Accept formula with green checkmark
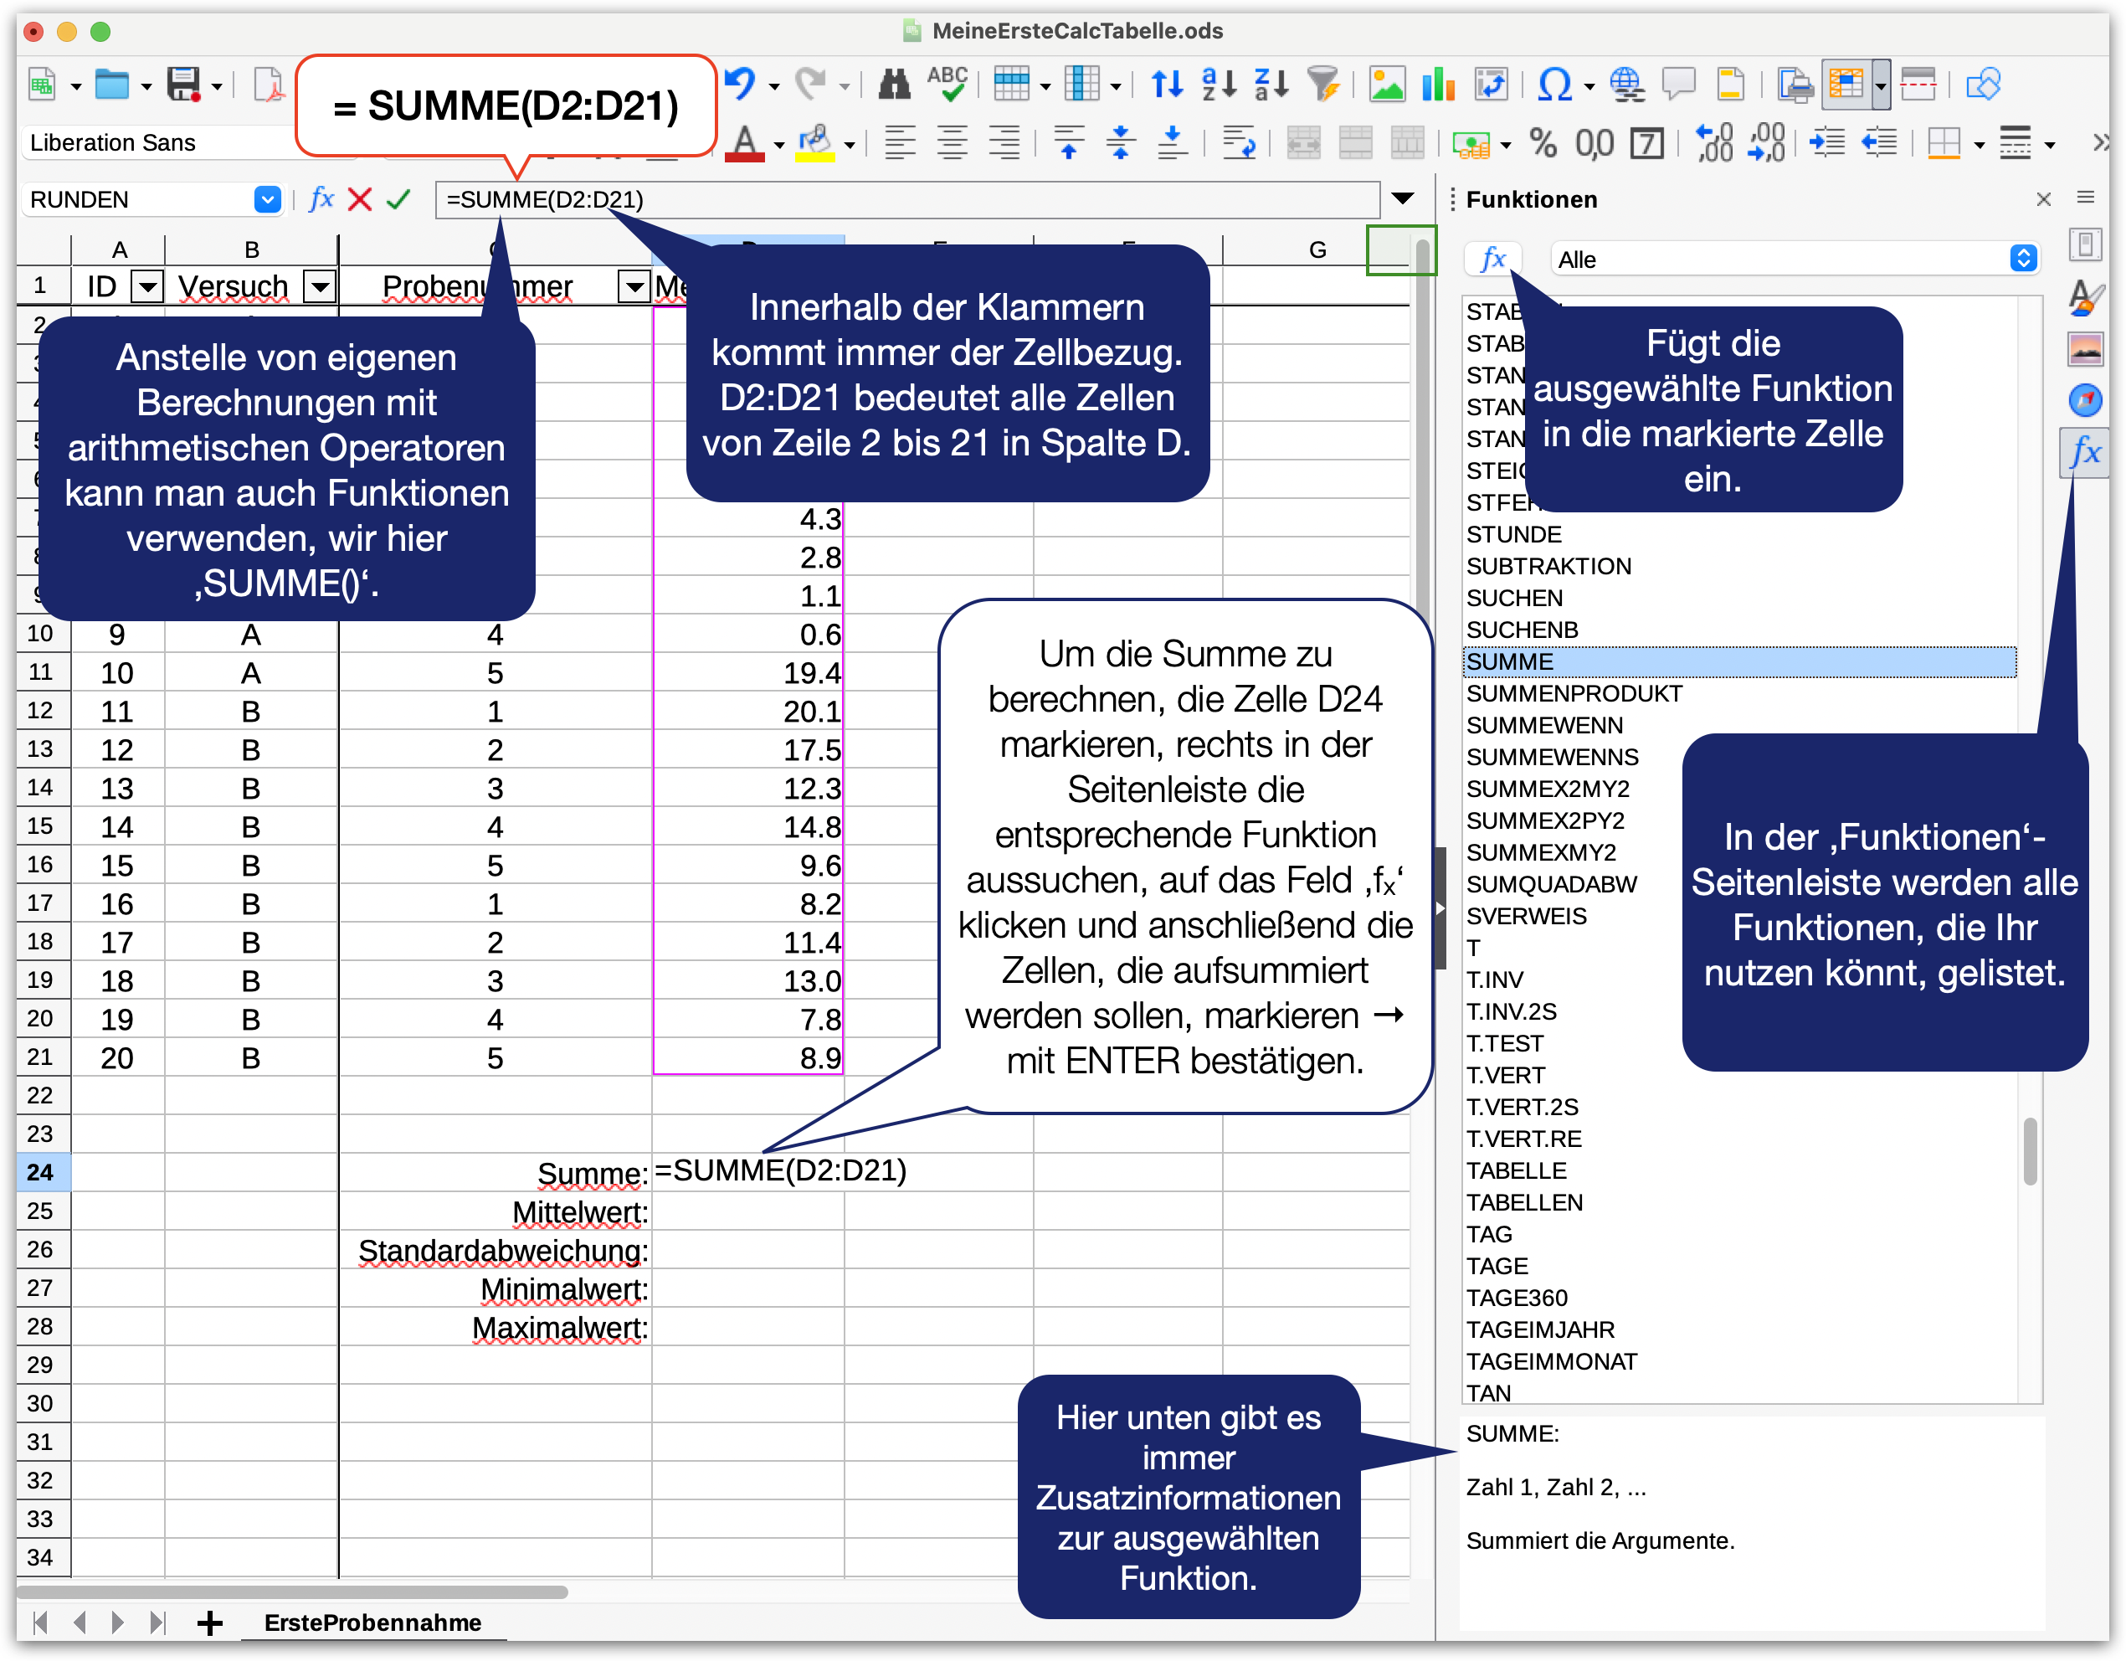 [x=398, y=199]
